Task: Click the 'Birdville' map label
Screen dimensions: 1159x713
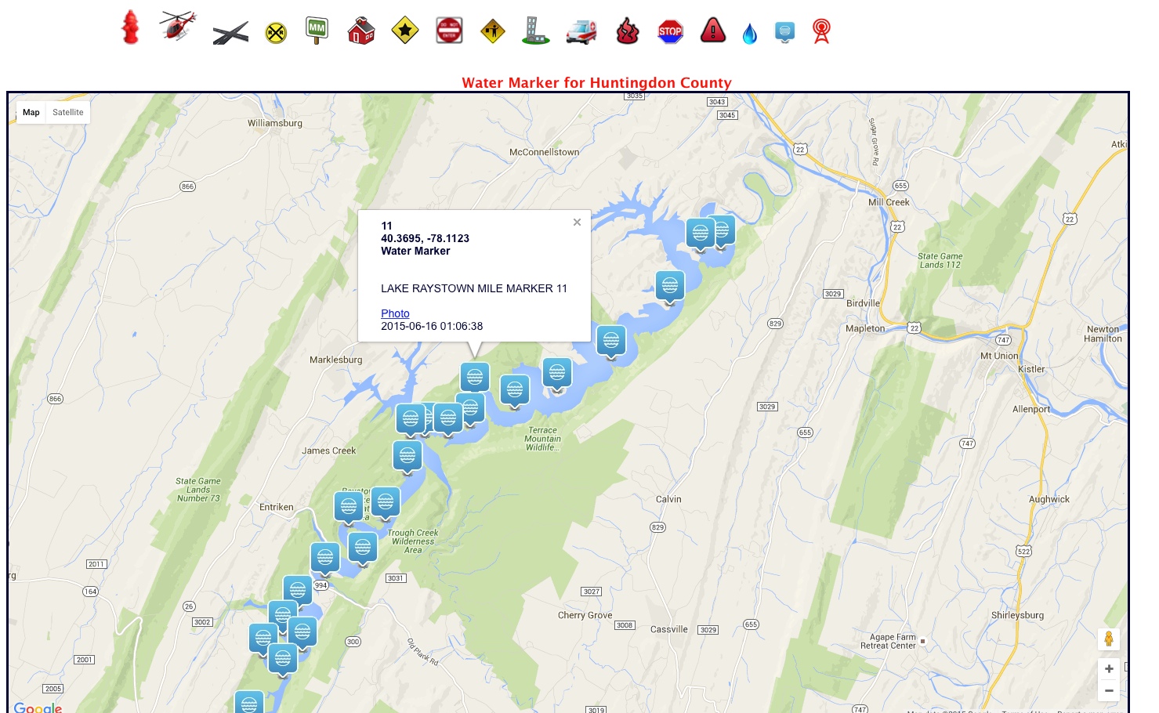Action: tap(863, 303)
